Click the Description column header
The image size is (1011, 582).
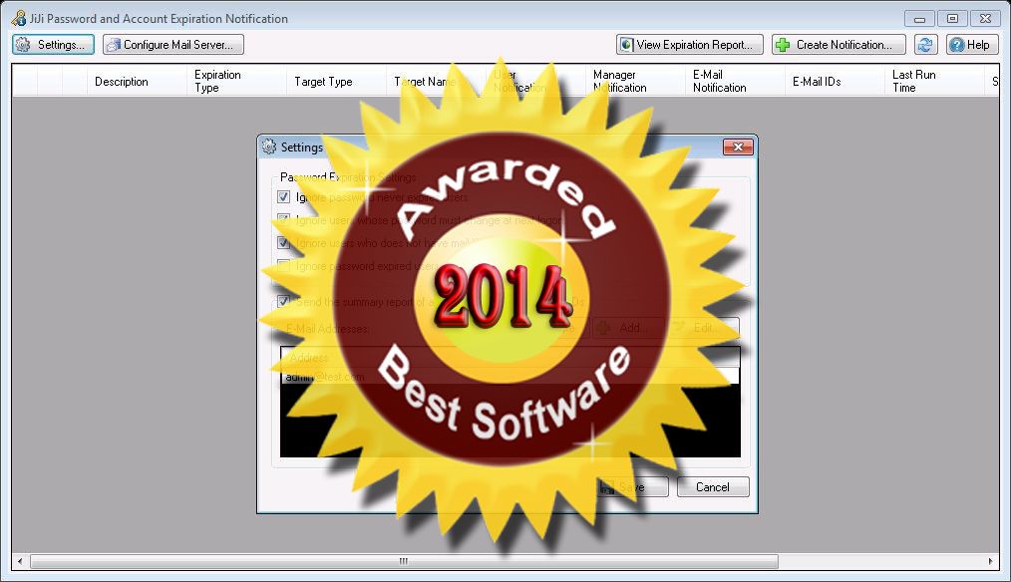pyautogui.click(x=136, y=81)
